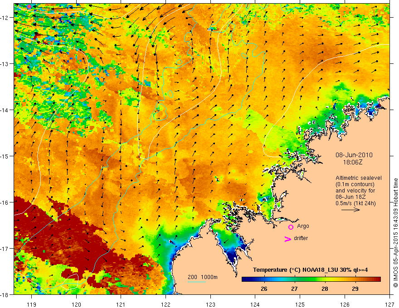399x308 pixels.
Task: Click the colour bar value 27
Action: point(294,289)
